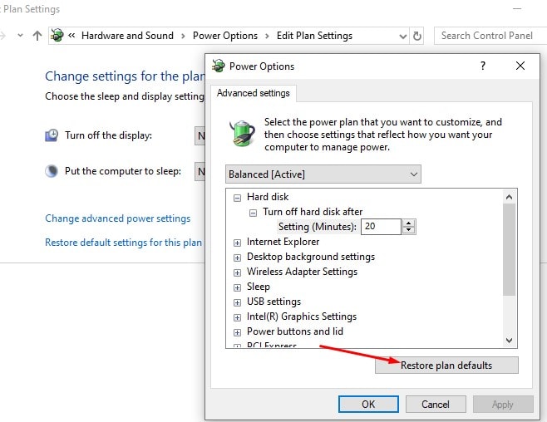
Task: Open the address bar history dropdown arrow
Action: point(403,37)
